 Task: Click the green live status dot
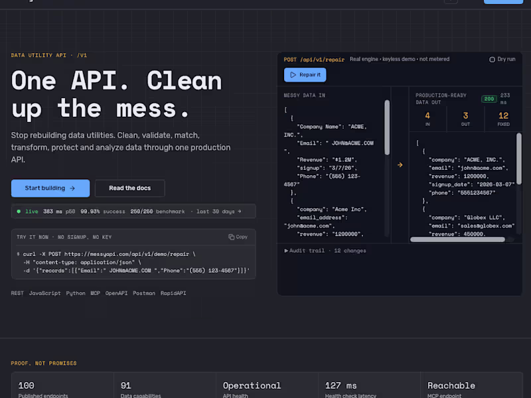point(19,212)
